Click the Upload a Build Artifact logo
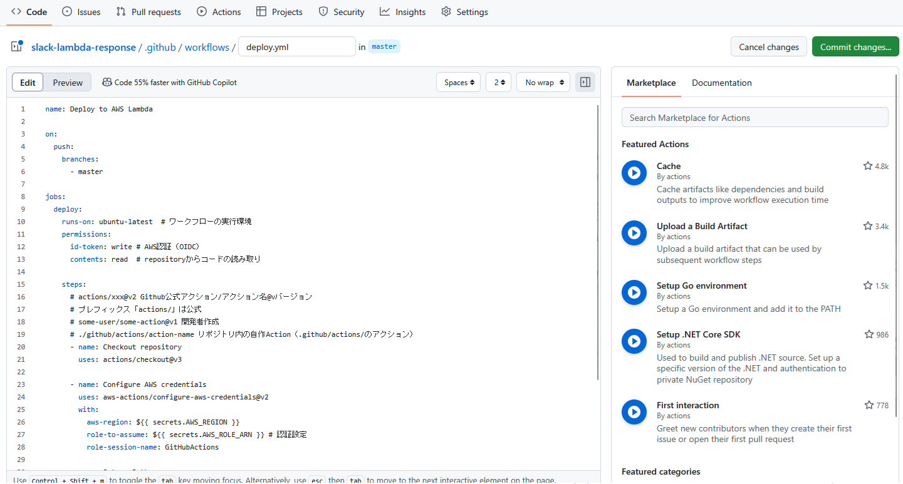This screenshot has height=484, width=903. click(634, 233)
